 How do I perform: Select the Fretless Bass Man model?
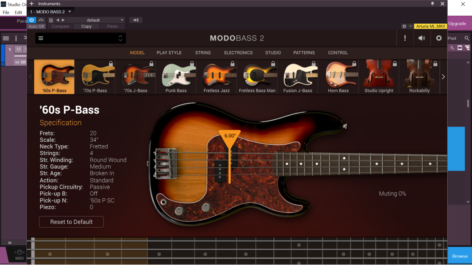click(257, 77)
